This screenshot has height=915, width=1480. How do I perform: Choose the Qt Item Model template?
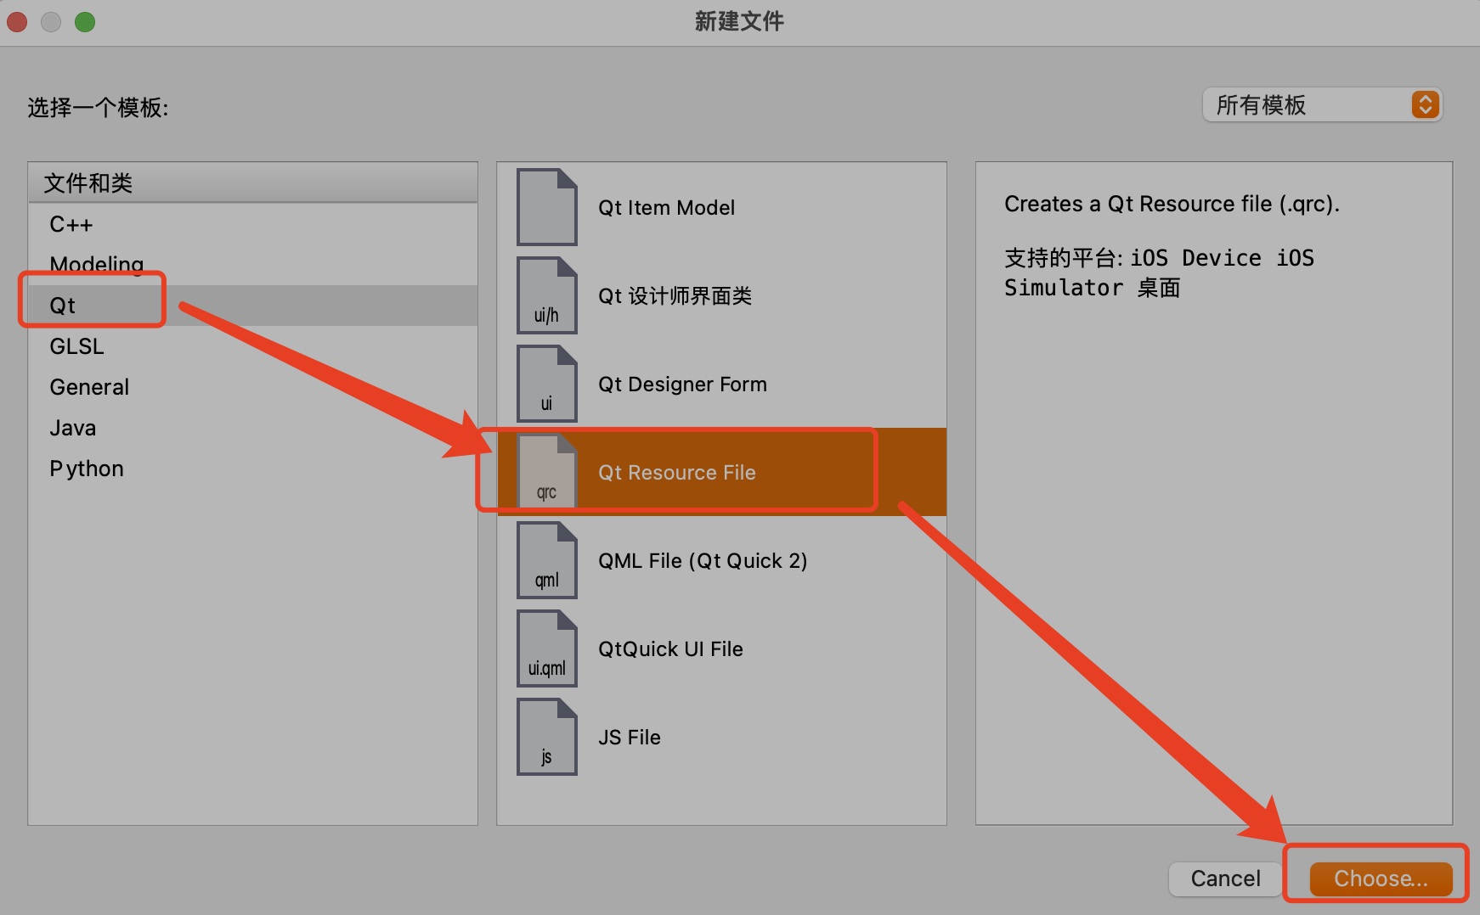[x=721, y=207]
